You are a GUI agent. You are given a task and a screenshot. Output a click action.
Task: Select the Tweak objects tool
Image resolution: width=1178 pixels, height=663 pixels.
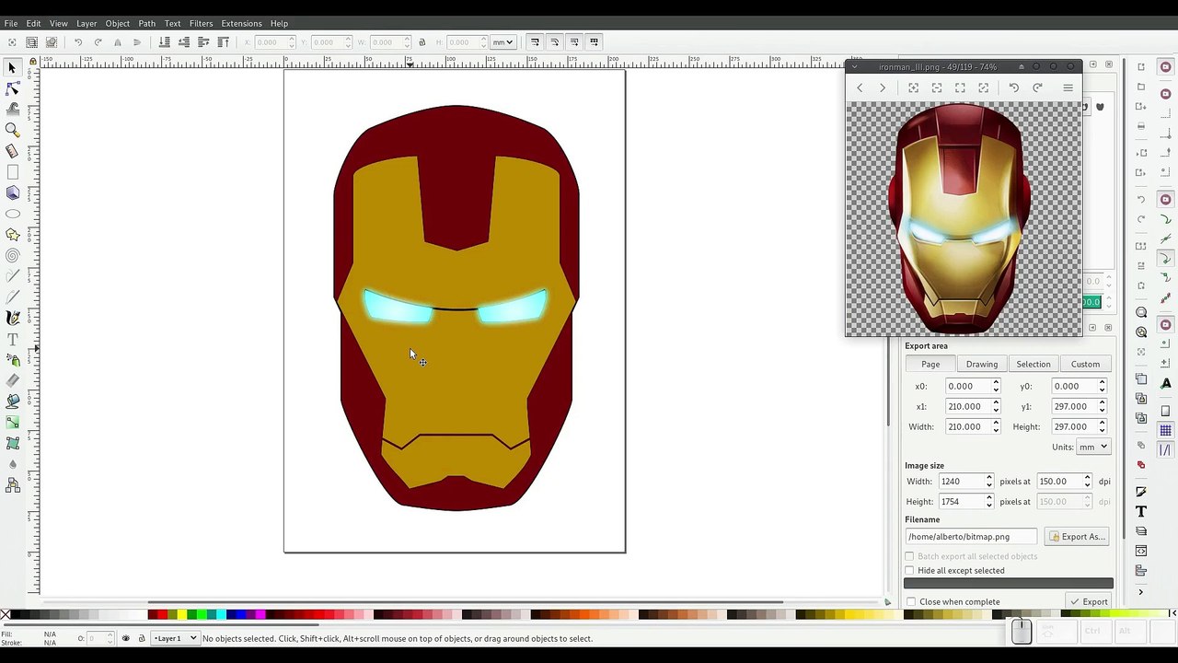[12, 109]
